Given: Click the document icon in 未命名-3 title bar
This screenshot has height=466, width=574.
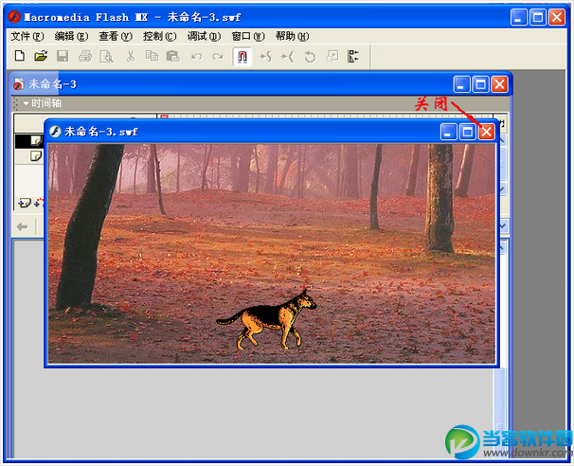Looking at the screenshot, I should (18, 84).
